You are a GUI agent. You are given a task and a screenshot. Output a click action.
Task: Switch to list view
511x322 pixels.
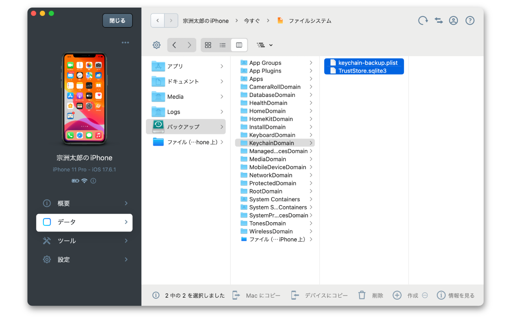pos(223,45)
